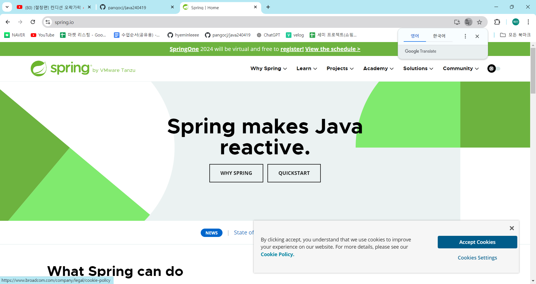Open View the schedule link
The width and height of the screenshot is (536, 284).
click(x=333, y=49)
